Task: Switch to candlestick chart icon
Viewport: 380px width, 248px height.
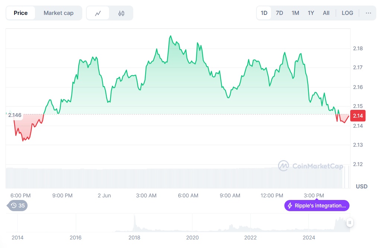Action: click(121, 13)
